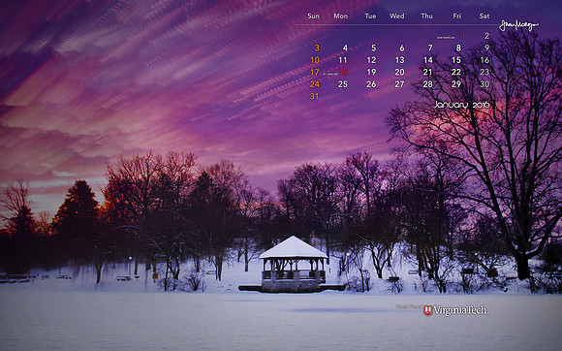Select date 14 on the calendar
Image resolution: width=562 pixels, height=351 pixels.
point(428,60)
